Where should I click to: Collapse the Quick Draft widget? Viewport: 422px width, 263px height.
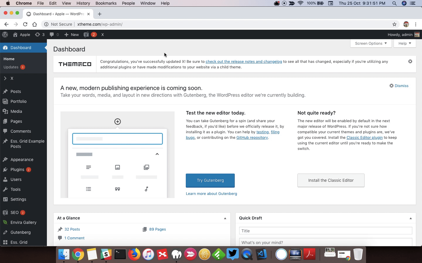pyautogui.click(x=411, y=218)
